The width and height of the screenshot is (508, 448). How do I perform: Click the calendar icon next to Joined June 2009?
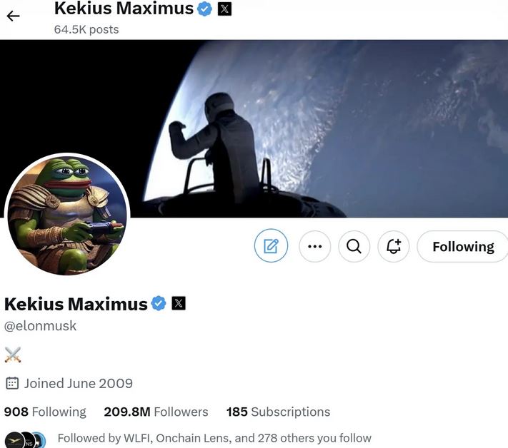pos(12,383)
